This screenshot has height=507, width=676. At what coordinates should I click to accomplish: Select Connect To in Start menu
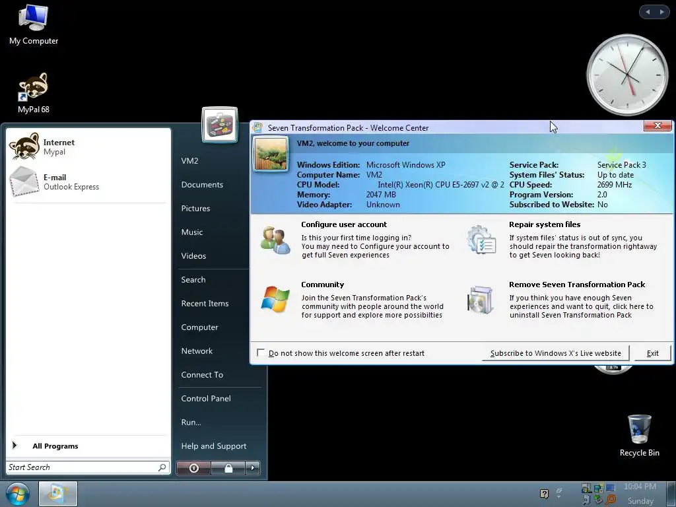pos(202,375)
